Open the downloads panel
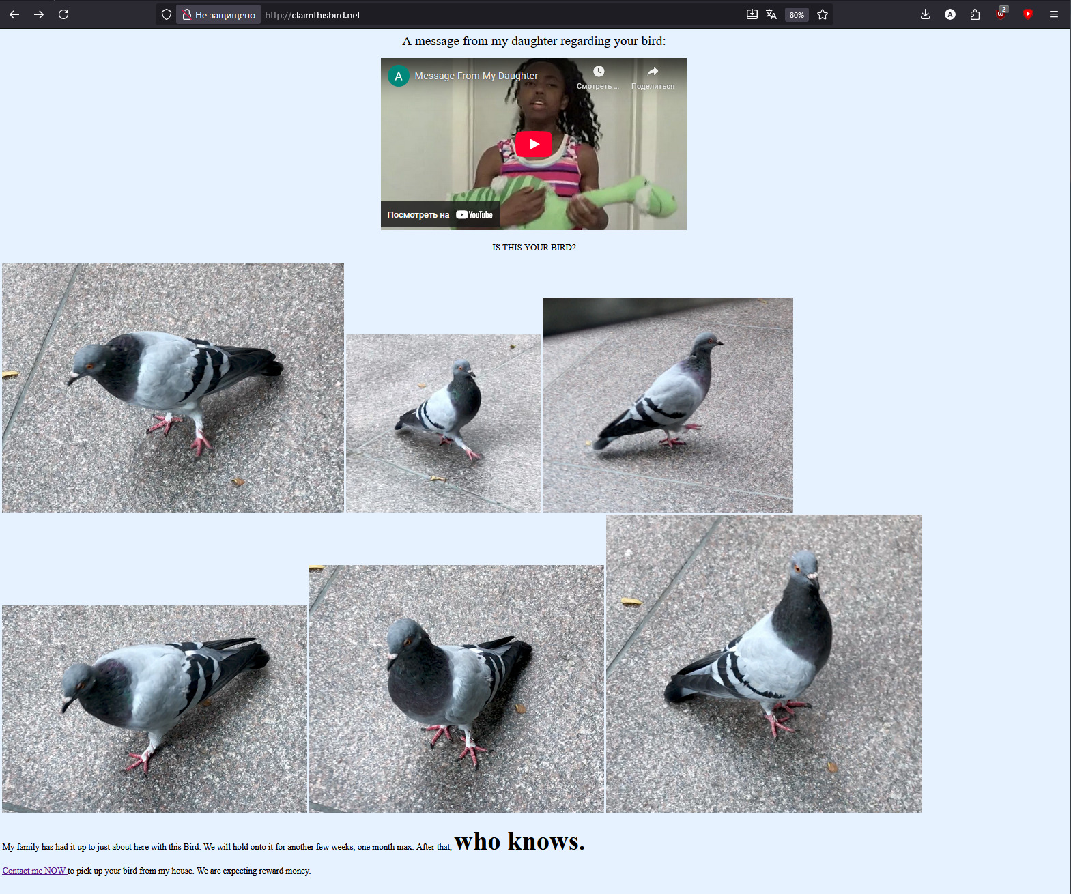The height and width of the screenshot is (894, 1071). [x=925, y=14]
